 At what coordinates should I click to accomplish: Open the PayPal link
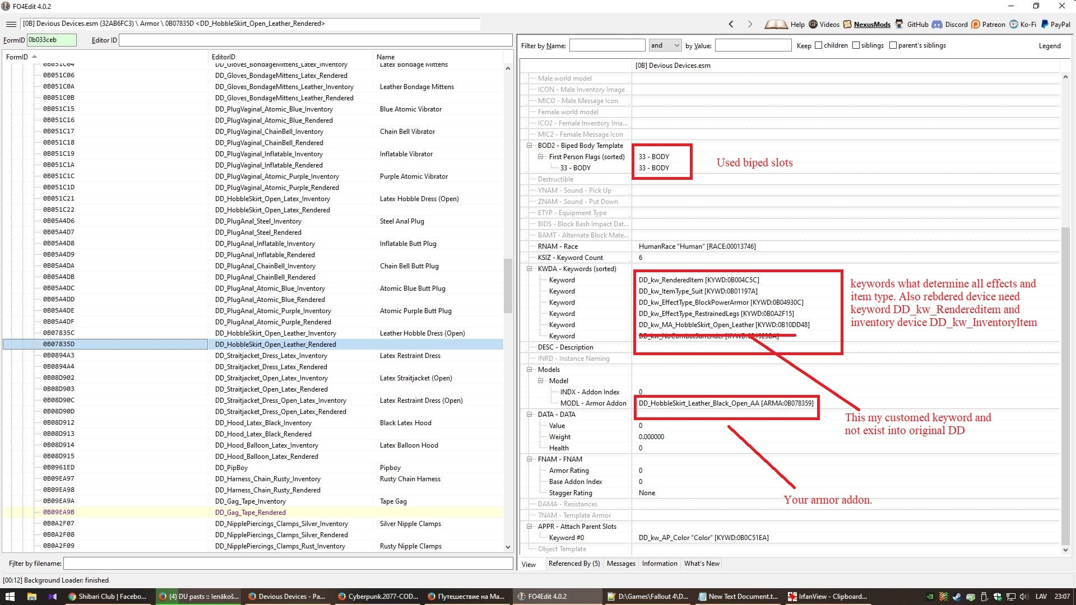pos(1055,24)
